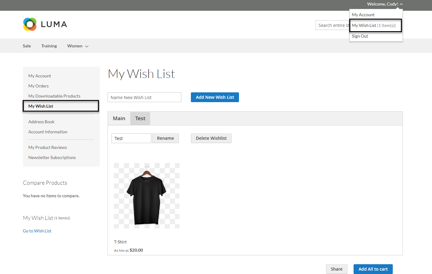Expand the Women category menu
This screenshot has width=432, height=274.
pos(78,46)
